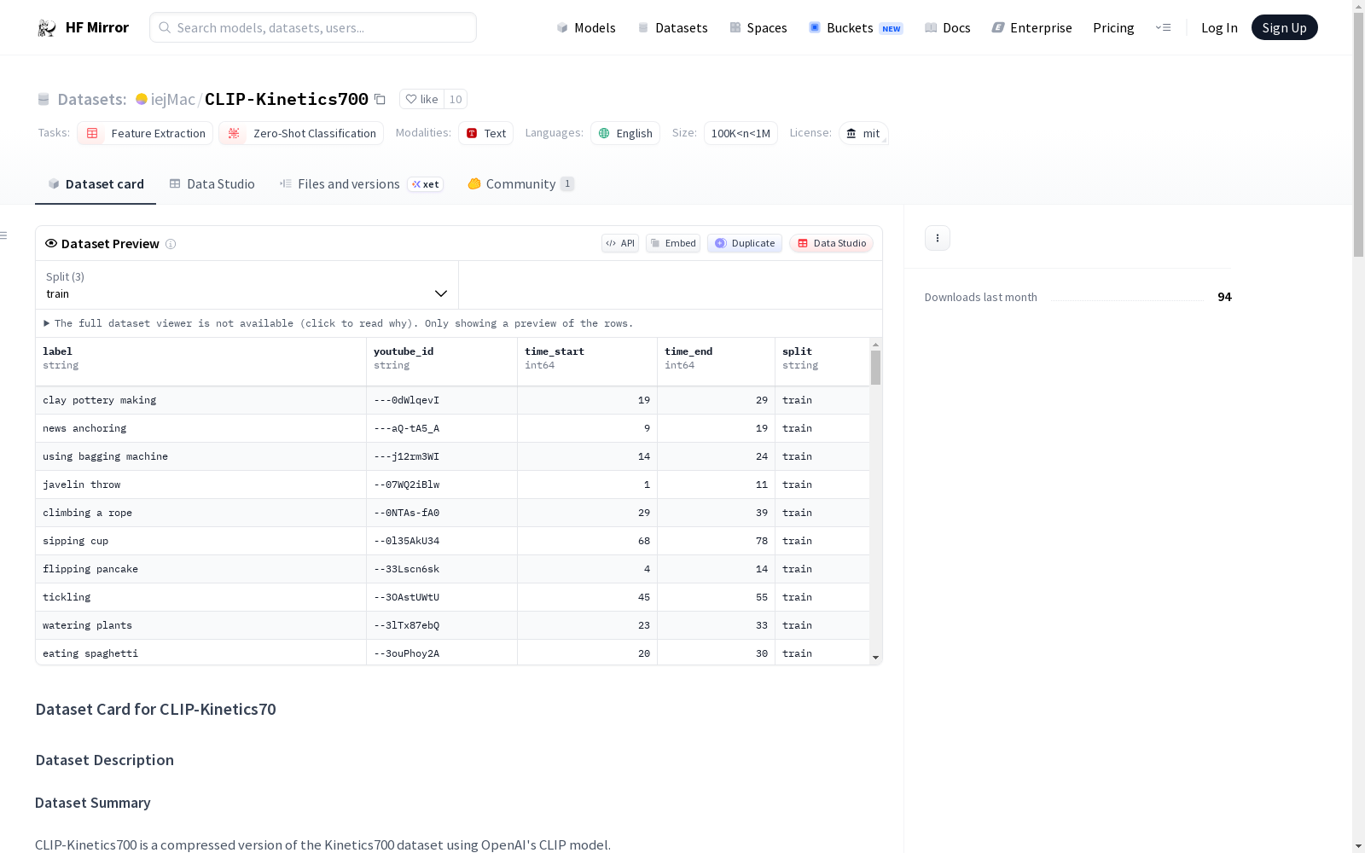Open the Files and versions tab
Viewport: 1365px width, 853px height.
(361, 184)
